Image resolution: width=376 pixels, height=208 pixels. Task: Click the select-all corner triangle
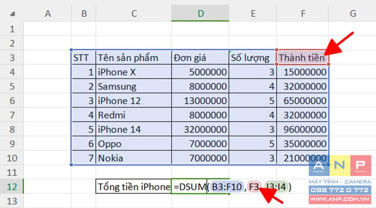click(x=12, y=14)
